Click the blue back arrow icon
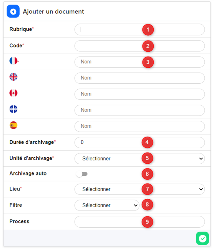The image size is (214, 250). [13, 11]
